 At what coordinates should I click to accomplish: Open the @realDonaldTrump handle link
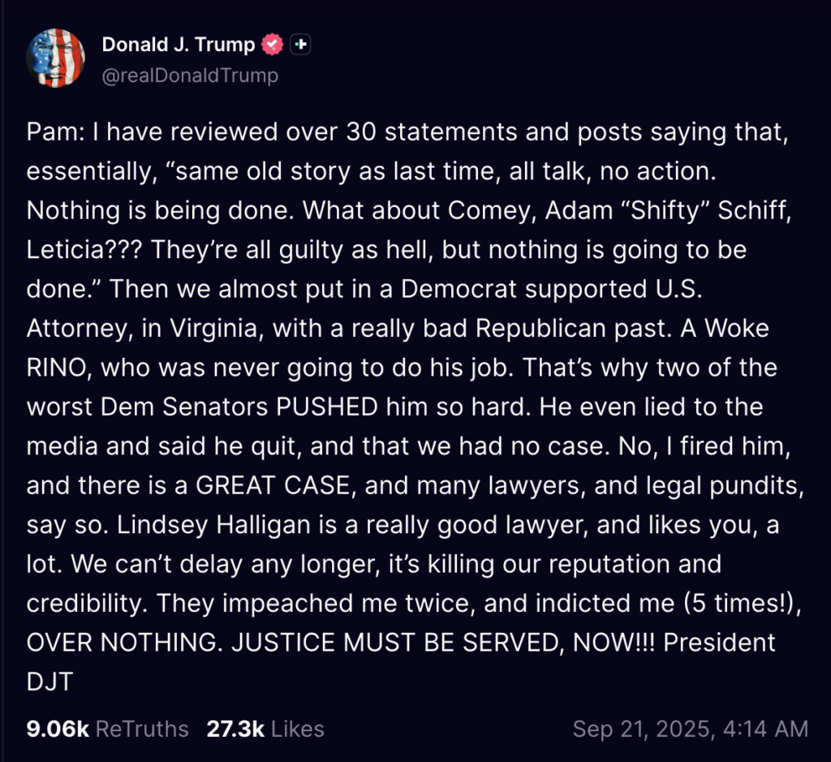point(190,75)
